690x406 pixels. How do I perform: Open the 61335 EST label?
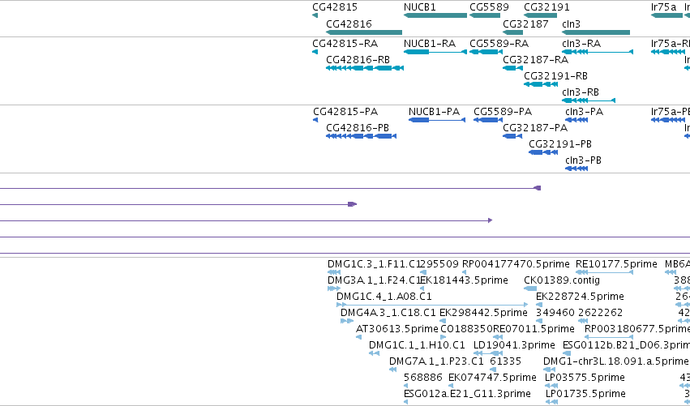(x=505, y=361)
